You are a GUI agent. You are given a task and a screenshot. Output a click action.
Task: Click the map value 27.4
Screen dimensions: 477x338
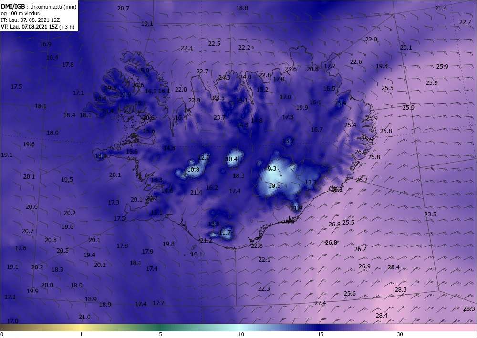pyautogui.click(x=321, y=303)
